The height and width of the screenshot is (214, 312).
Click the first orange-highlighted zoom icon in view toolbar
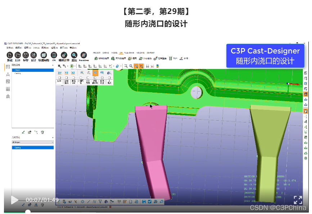pyautogui.click(x=136, y=66)
